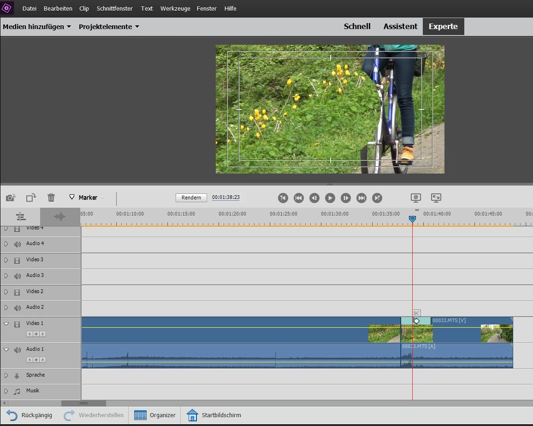This screenshot has width=533, height=426.
Task: Click the freeze frame camera icon
Action: point(10,198)
